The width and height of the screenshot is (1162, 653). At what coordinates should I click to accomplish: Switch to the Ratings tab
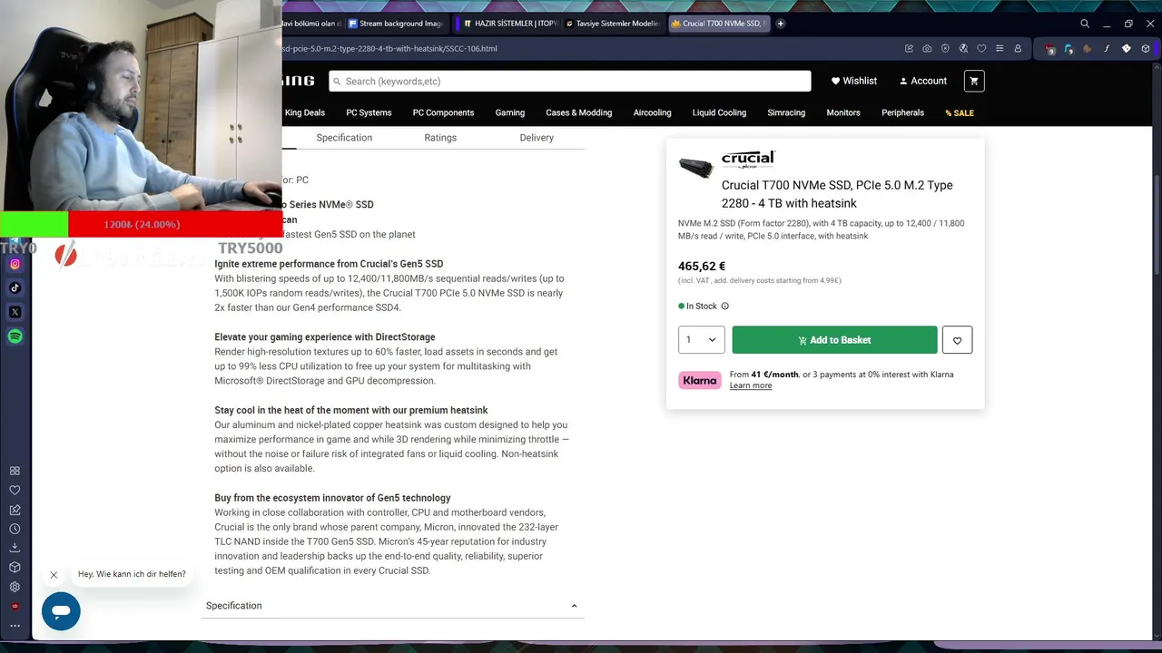pyautogui.click(x=440, y=138)
